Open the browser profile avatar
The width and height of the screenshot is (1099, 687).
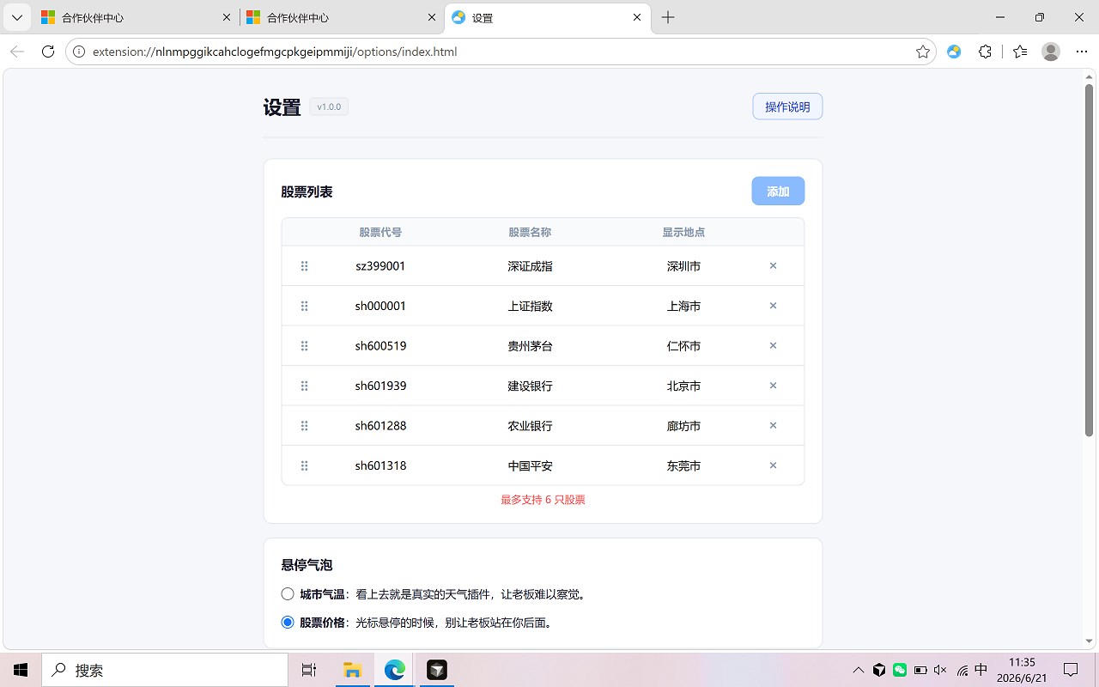[1051, 52]
